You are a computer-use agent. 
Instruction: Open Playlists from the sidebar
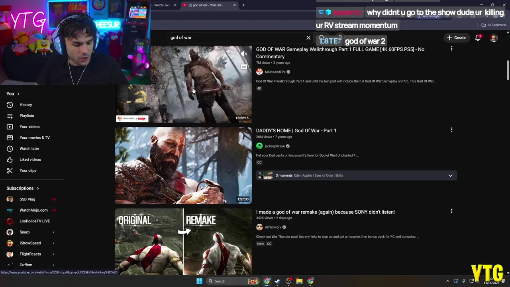26,116
